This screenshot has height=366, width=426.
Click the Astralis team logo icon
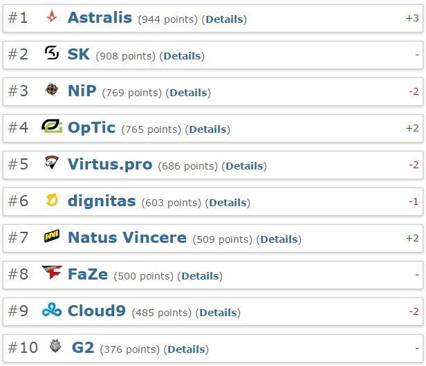pyautogui.click(x=52, y=17)
